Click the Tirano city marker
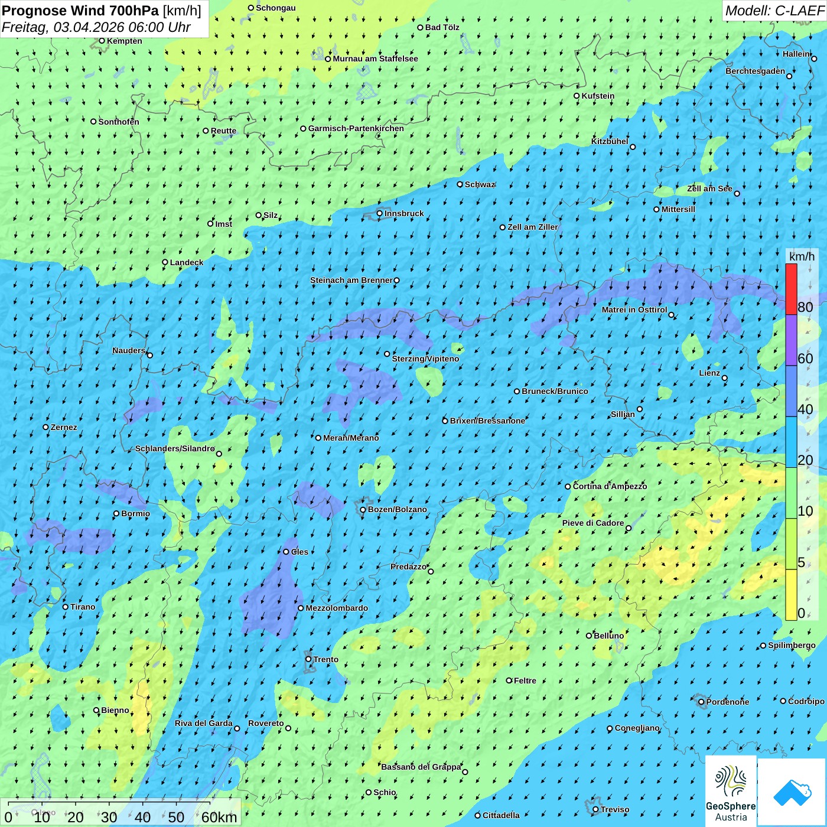827x827 pixels. tap(66, 607)
